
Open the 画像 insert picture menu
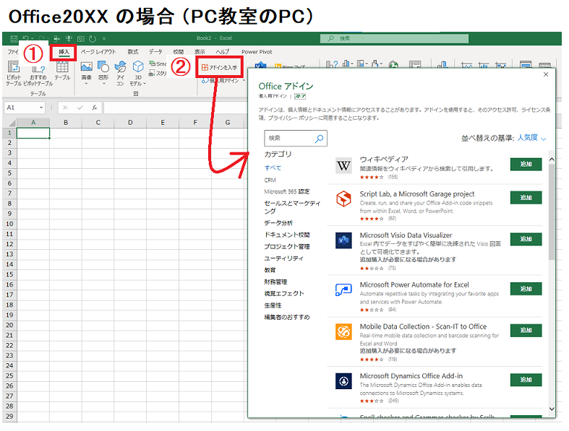click(x=86, y=72)
